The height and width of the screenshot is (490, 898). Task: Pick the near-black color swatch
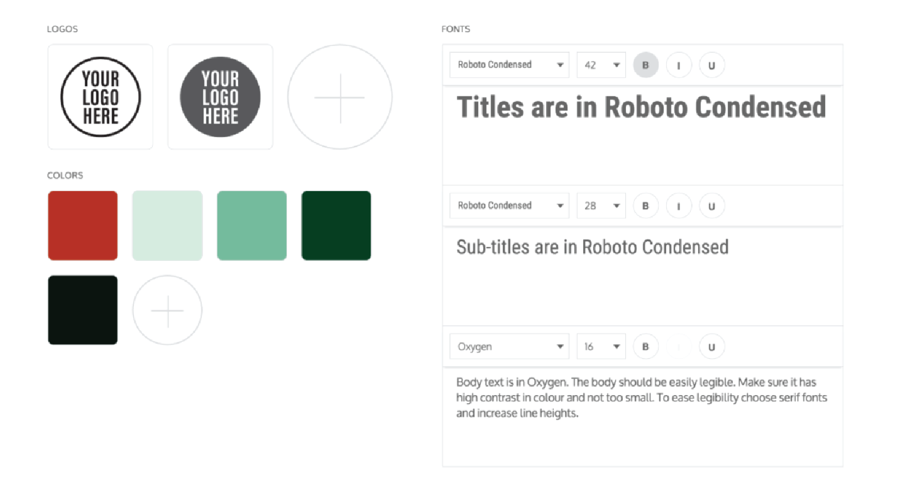(x=83, y=310)
